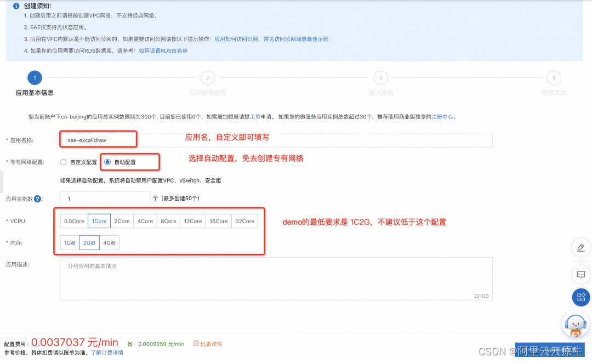Screen dimensions: 592x362
Task: Select the 8Core VCPU option
Action: [x=168, y=220]
